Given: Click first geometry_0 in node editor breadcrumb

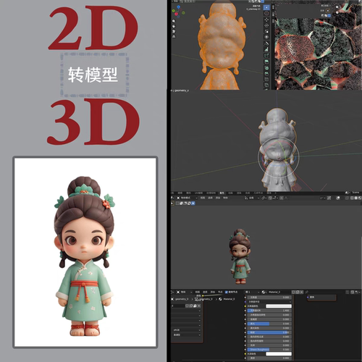Looking at the screenshot, I should (182, 299).
